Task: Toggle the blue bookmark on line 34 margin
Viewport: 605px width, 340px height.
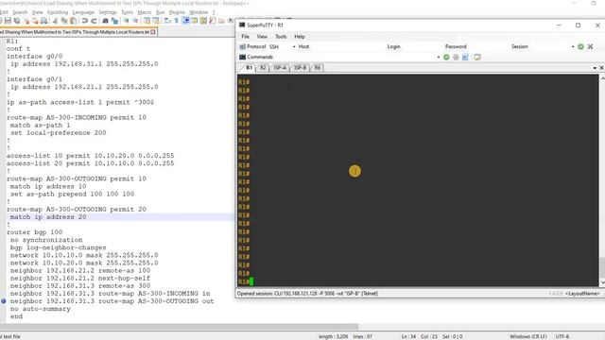Action: coord(4,301)
